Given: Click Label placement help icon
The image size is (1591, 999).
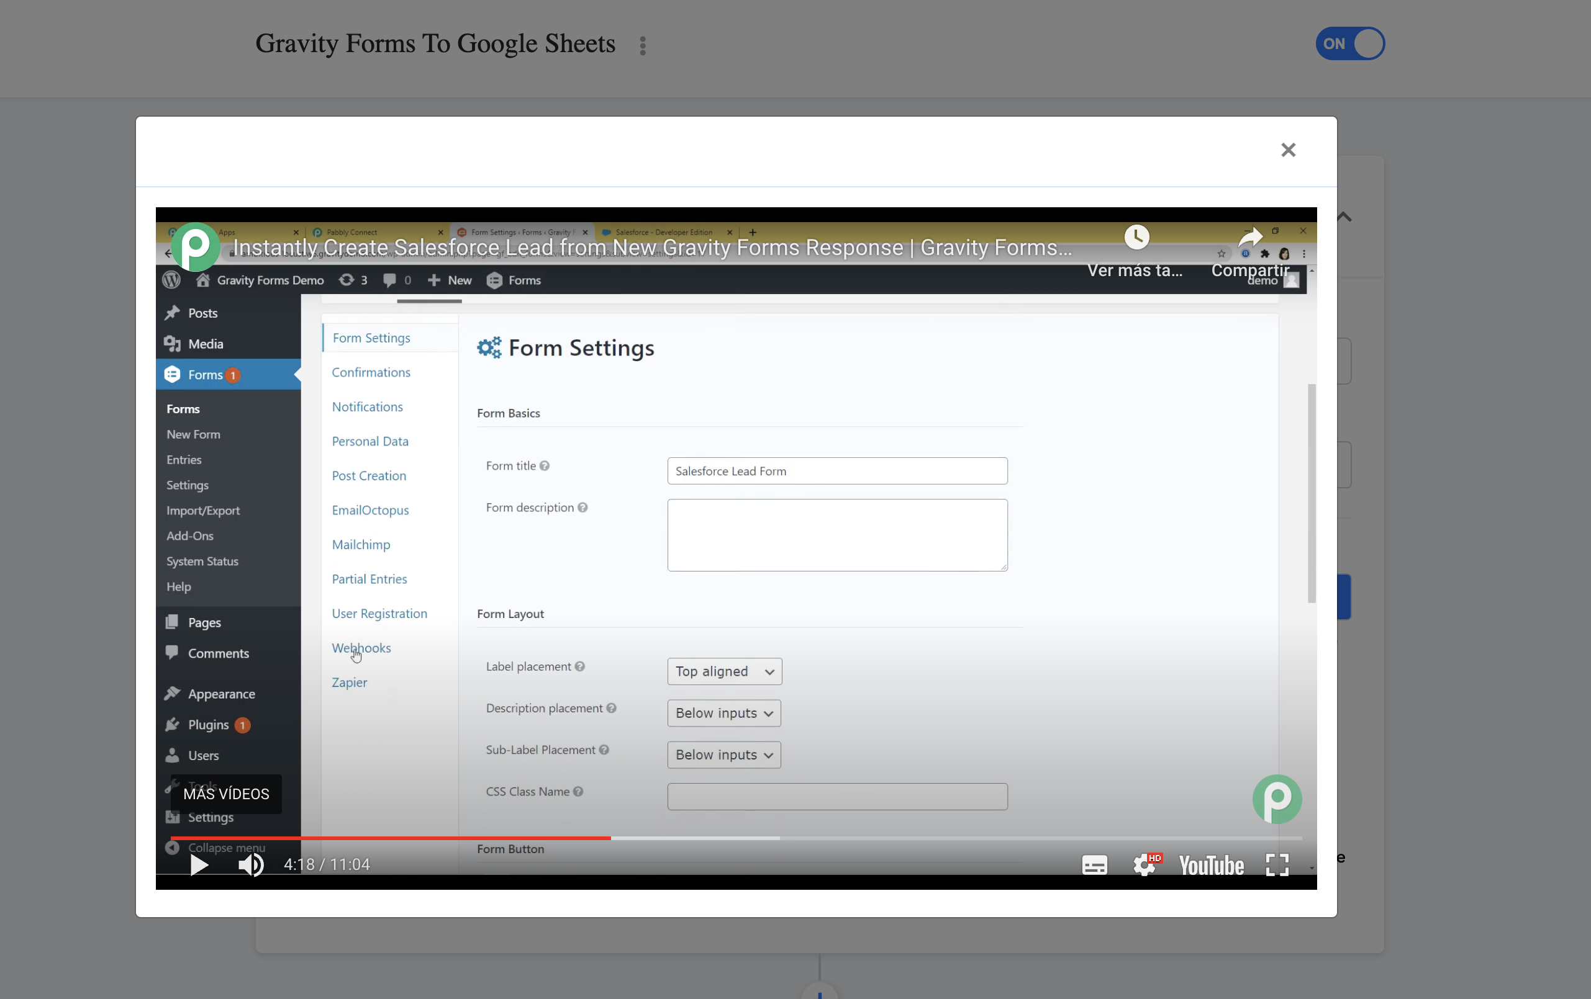Looking at the screenshot, I should click(579, 666).
